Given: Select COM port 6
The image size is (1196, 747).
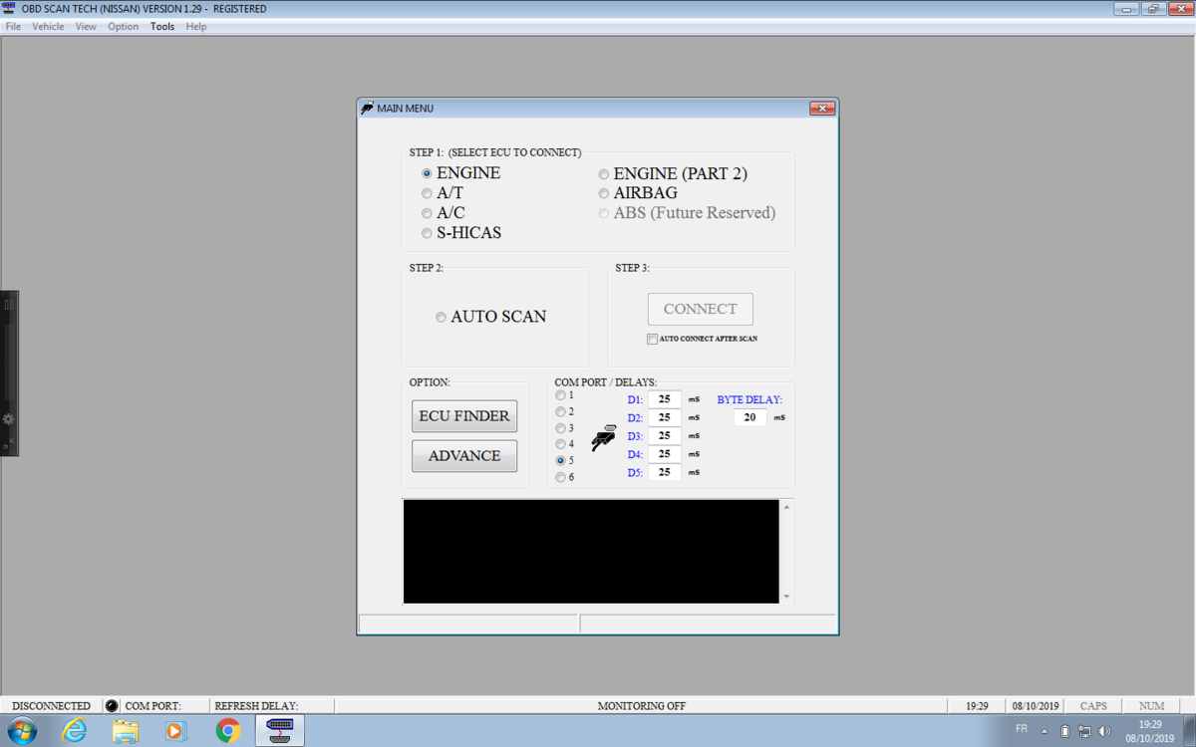Looking at the screenshot, I should (x=560, y=477).
